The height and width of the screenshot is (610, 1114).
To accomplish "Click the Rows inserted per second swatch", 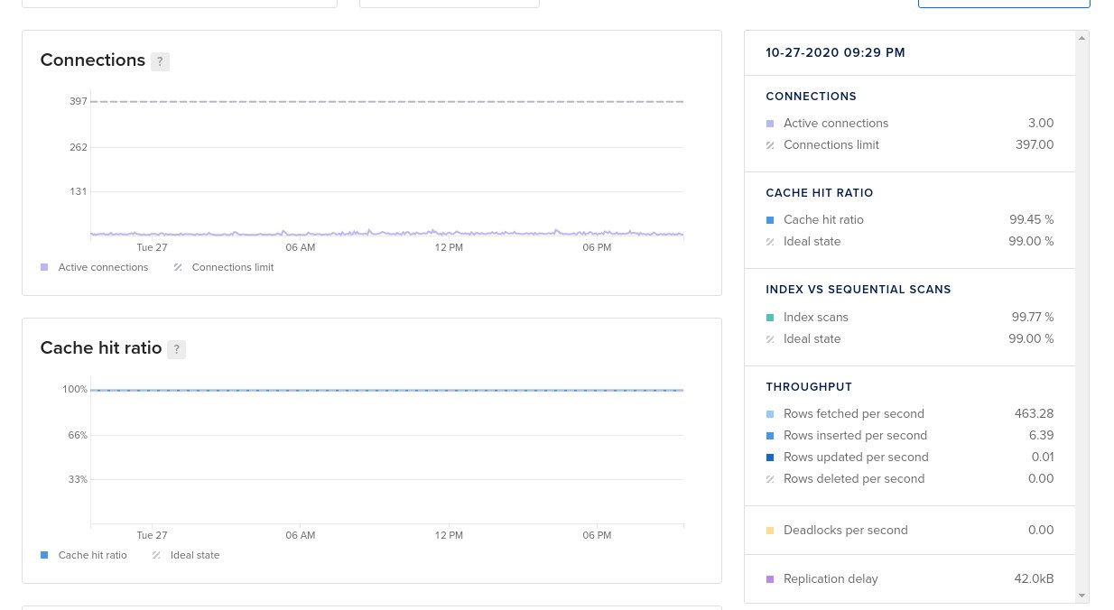I will click(770, 436).
